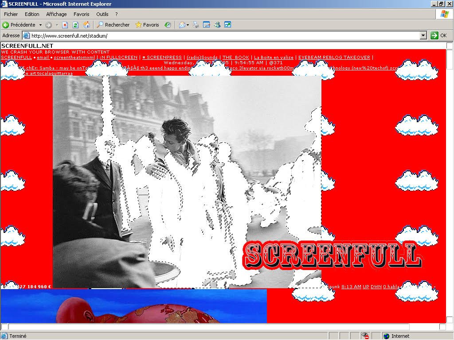
Task: Open the Outils menu
Action: pos(102,14)
